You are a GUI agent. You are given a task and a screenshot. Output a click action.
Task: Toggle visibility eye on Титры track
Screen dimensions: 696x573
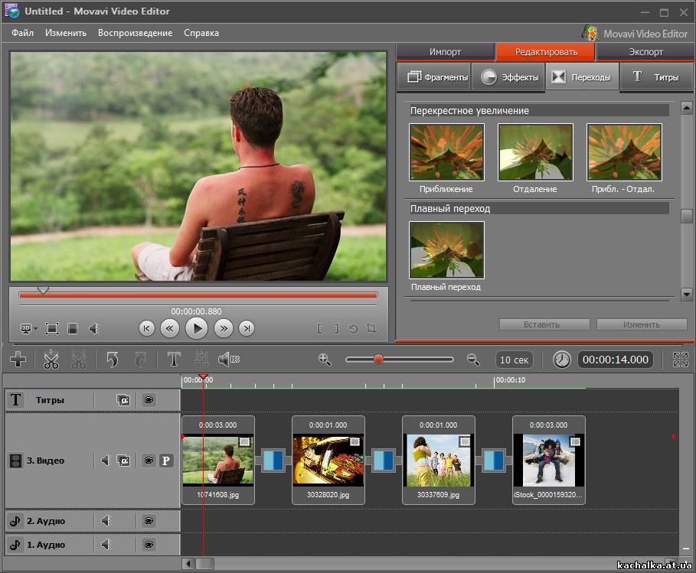pyautogui.click(x=149, y=400)
